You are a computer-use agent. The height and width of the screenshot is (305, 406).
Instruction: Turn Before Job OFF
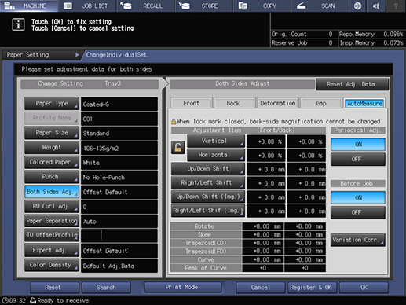pos(358,212)
